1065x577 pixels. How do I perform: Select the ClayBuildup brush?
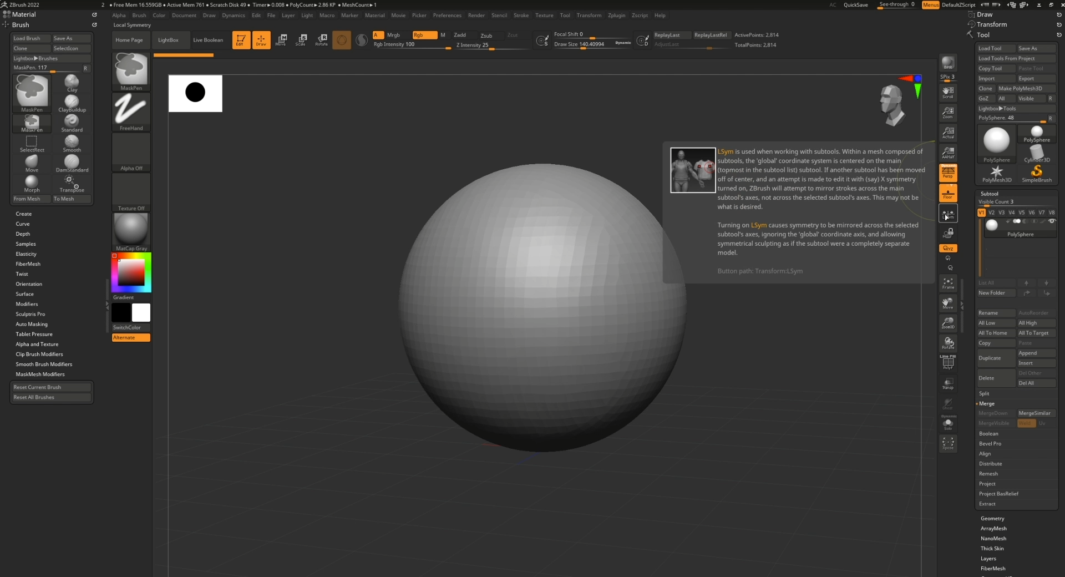(x=72, y=104)
